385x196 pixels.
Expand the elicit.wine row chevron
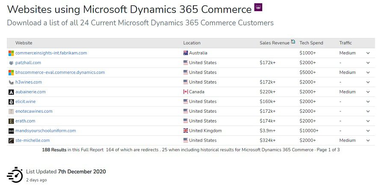click(x=368, y=102)
